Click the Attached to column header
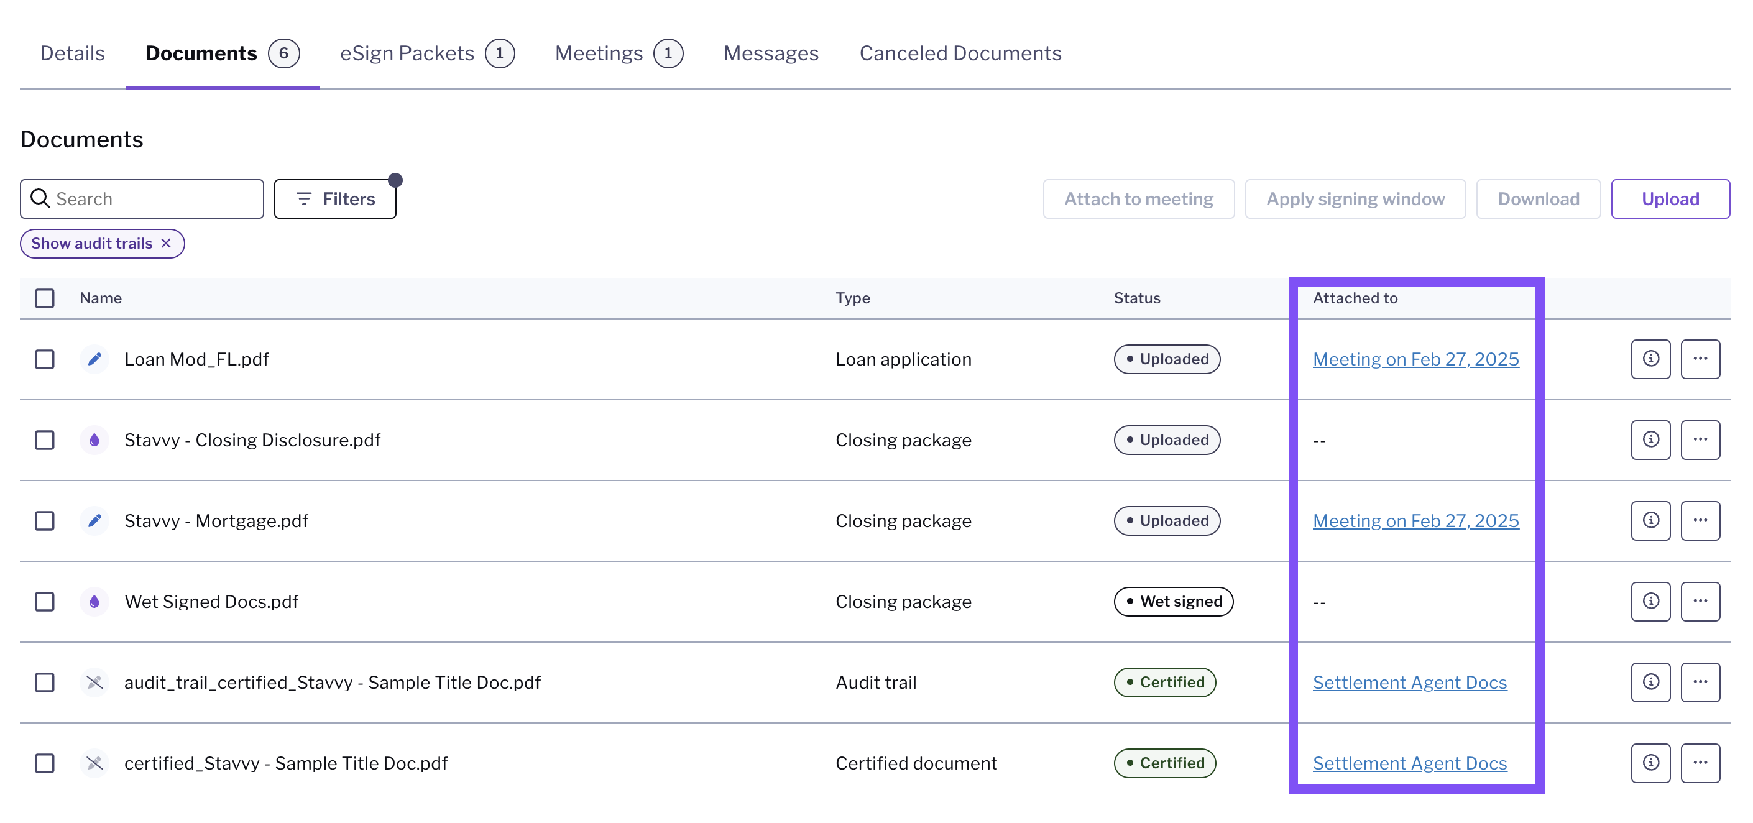The width and height of the screenshot is (1753, 823). point(1355,298)
